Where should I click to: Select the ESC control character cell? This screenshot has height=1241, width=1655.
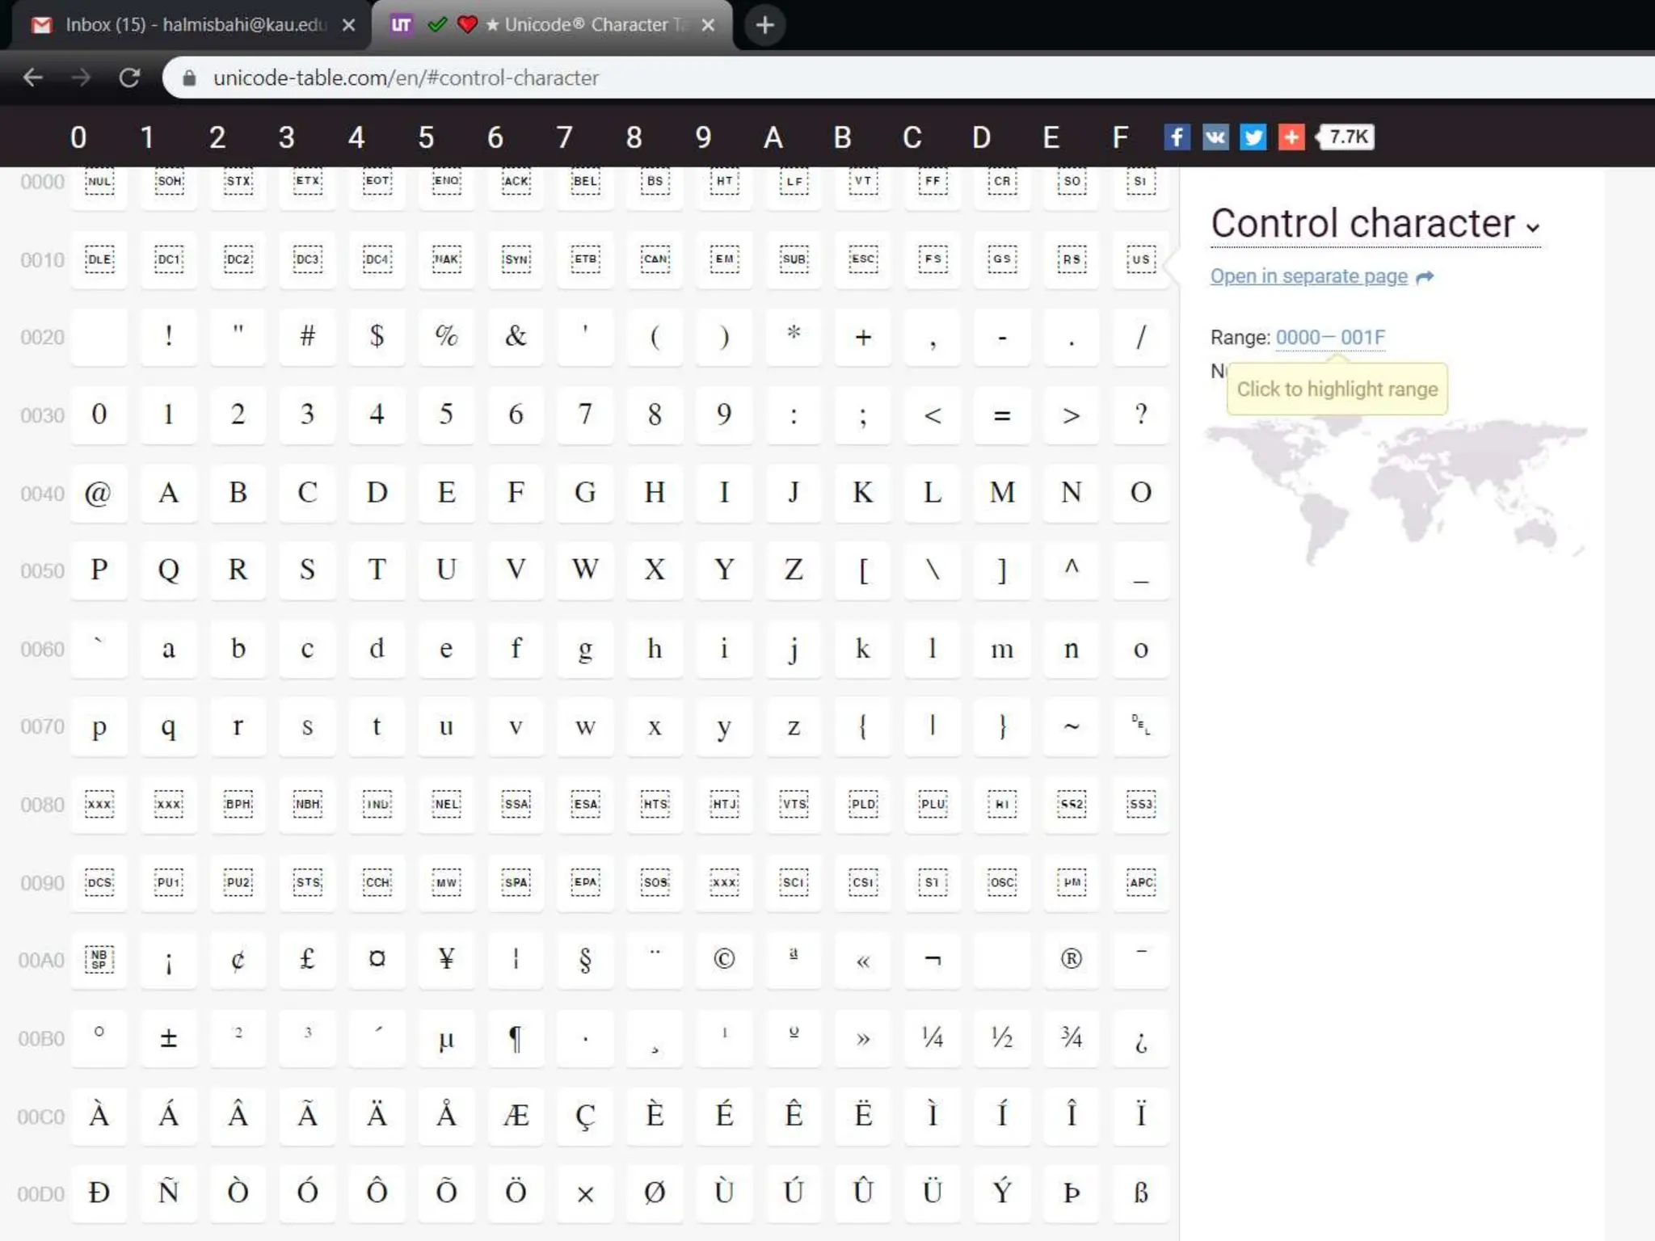tap(863, 259)
